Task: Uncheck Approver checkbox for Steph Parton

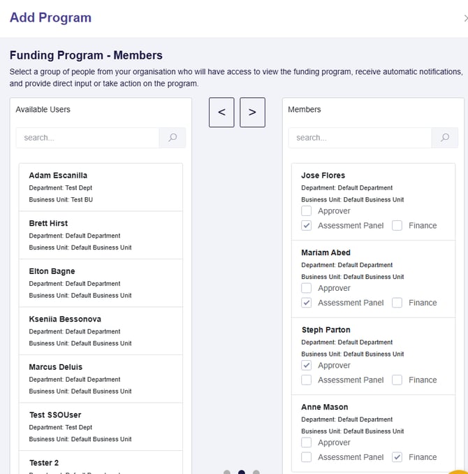Action: tap(307, 366)
